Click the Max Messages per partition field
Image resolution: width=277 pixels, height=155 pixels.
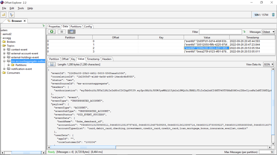(x=266, y=152)
